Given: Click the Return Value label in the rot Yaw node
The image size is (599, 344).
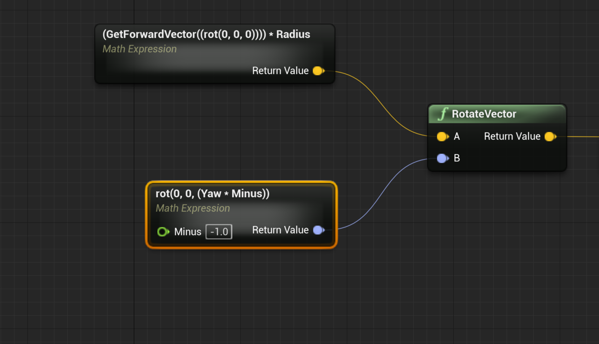Looking at the screenshot, I should pyautogui.click(x=281, y=230).
